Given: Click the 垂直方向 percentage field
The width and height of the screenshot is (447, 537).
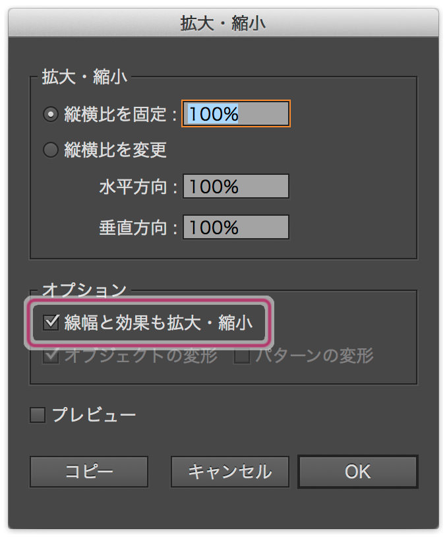Looking at the screenshot, I should point(236,228).
